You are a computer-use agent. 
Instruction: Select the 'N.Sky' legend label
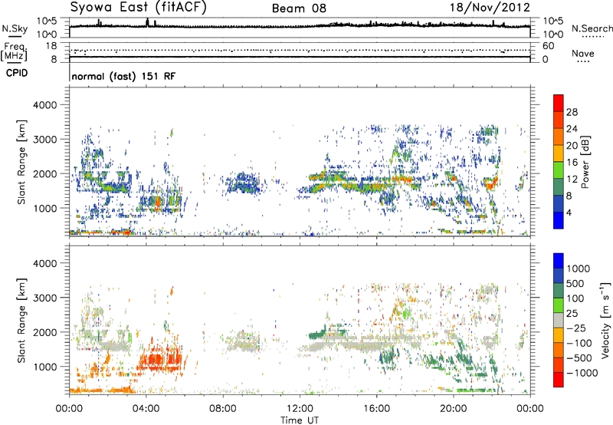pos(15,28)
